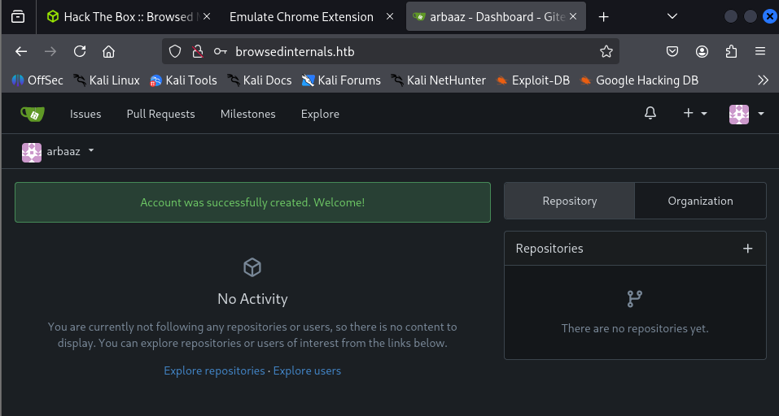Go to browser home page
This screenshot has width=779, height=416.
(108, 51)
